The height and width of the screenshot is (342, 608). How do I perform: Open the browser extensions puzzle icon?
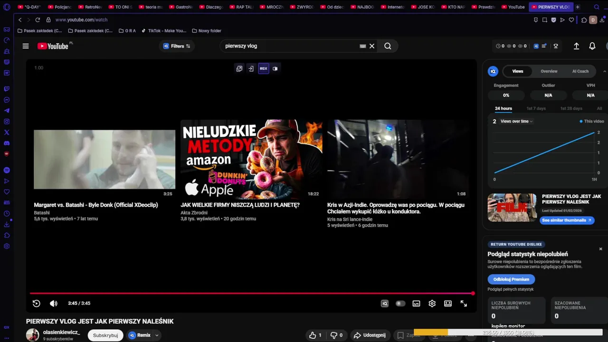pos(584,20)
